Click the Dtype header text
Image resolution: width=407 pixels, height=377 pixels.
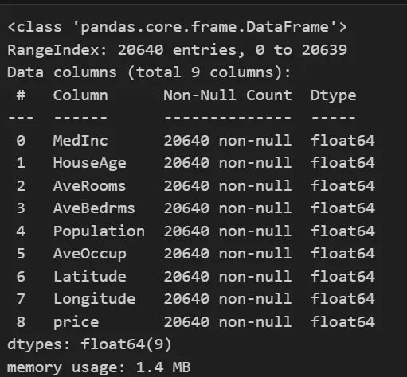tap(333, 96)
